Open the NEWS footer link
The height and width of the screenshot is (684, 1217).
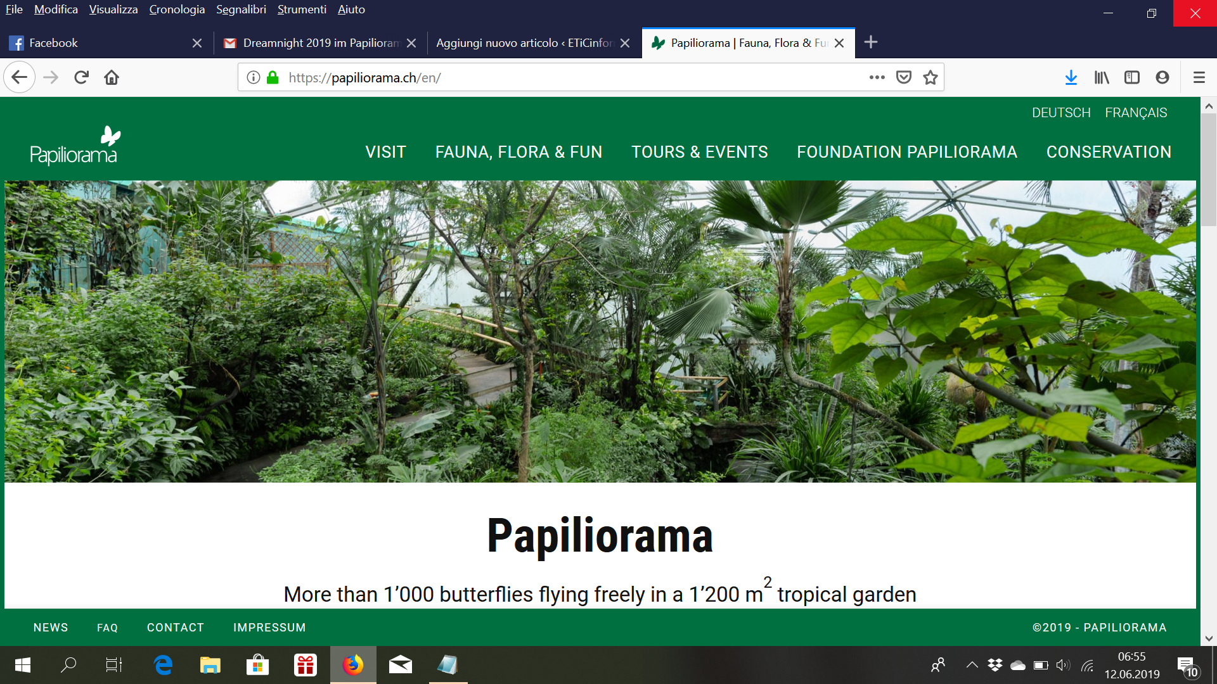pos(51,628)
